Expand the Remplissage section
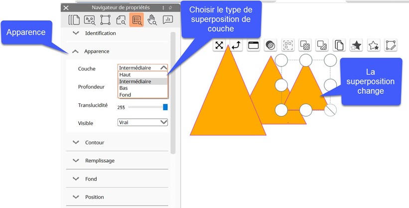This screenshot has width=409, height=208. coord(76,160)
